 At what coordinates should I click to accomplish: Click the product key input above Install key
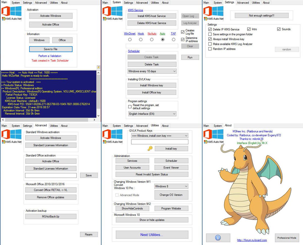[x=160, y=142]
